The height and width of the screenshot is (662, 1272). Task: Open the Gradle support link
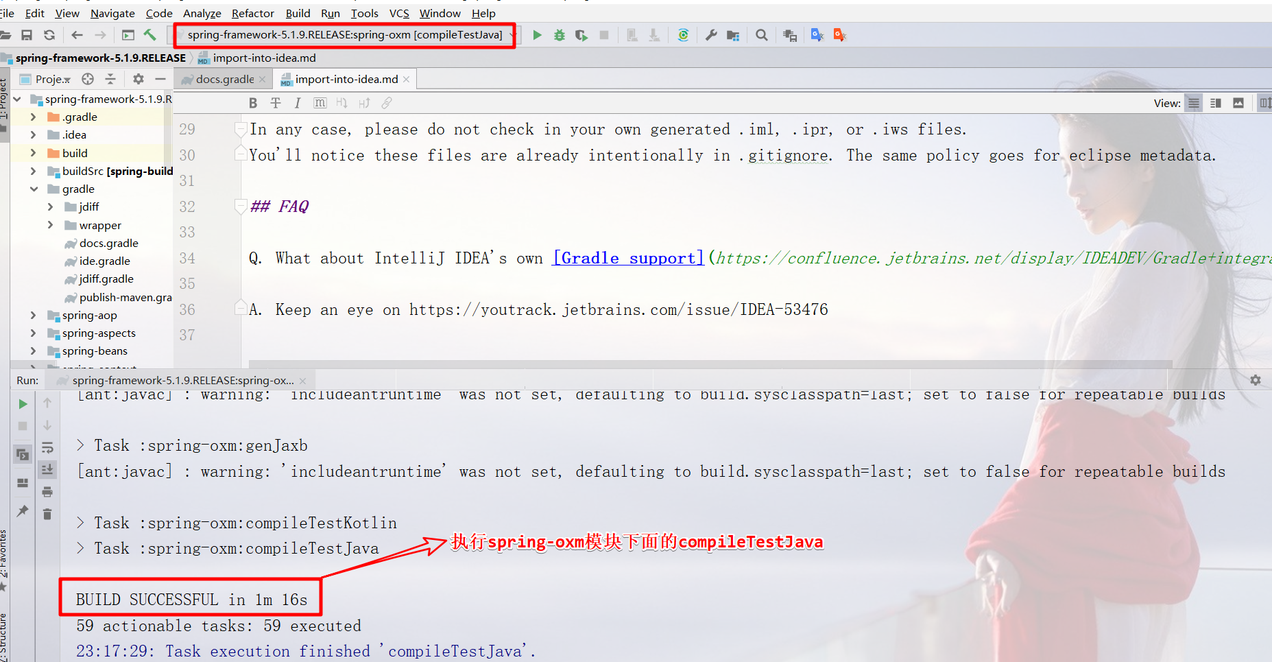tap(628, 258)
